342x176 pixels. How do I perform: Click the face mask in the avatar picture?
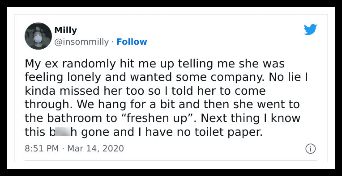pyautogui.click(x=38, y=38)
